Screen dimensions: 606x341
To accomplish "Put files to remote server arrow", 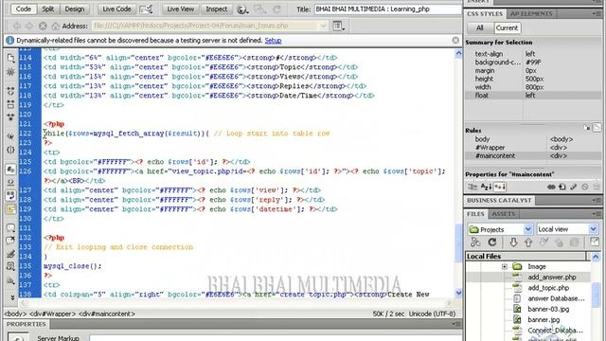I will (528, 242).
